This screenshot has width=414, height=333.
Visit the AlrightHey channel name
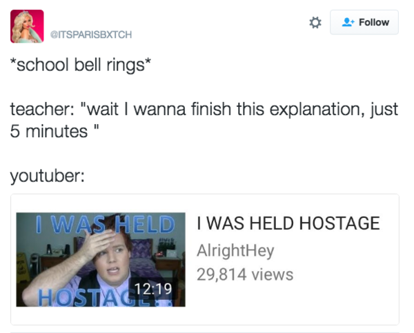click(235, 250)
